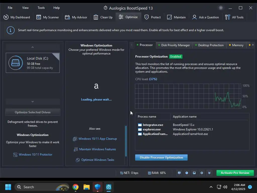The width and height of the screenshot is (257, 193).
Task: Select the explorer.exe process row
Action: 192,129
